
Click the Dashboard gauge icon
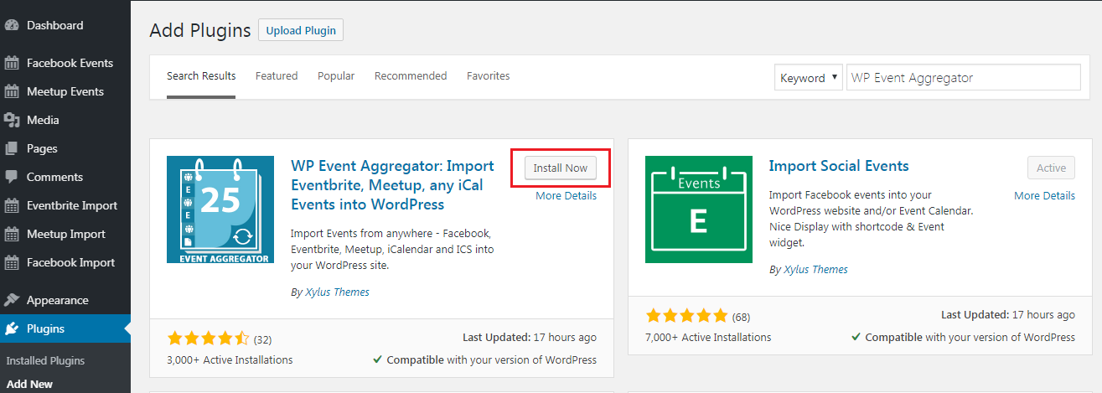pyautogui.click(x=12, y=25)
